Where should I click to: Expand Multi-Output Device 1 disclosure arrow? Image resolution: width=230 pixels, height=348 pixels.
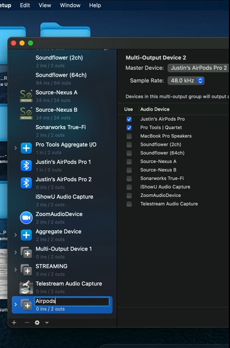(15, 253)
